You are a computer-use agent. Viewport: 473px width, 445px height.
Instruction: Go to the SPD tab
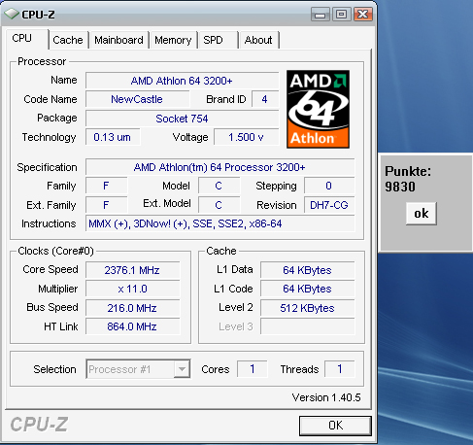219,40
